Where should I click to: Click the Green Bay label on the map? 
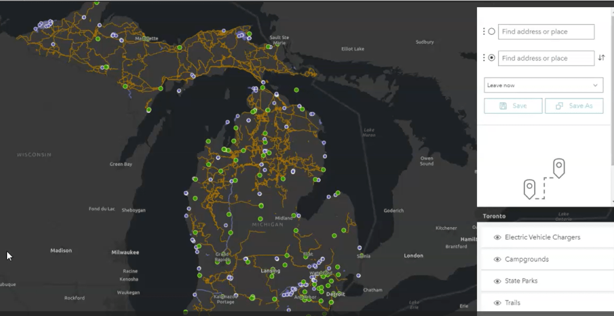(x=121, y=164)
